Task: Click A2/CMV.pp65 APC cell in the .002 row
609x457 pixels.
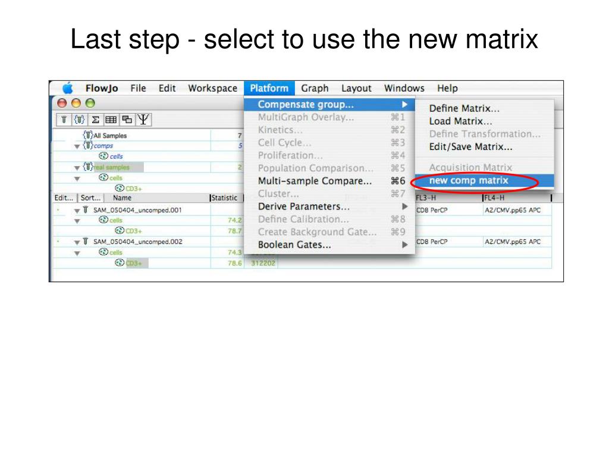Action: 513,242
